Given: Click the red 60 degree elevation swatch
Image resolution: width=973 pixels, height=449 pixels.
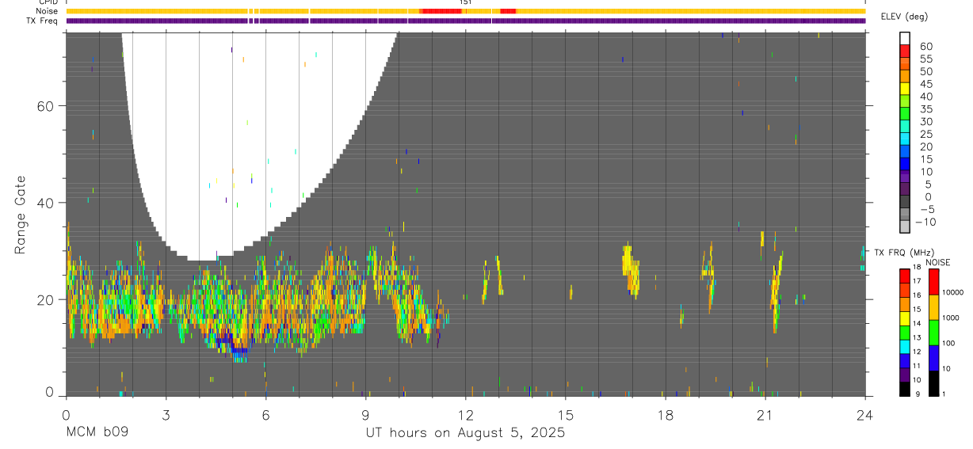Looking at the screenshot, I should [x=904, y=51].
